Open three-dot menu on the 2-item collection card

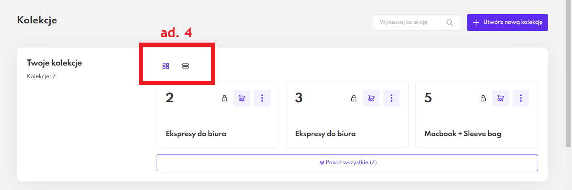tap(262, 98)
